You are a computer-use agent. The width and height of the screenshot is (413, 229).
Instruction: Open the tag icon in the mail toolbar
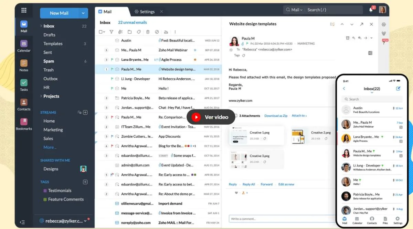pyautogui.click(x=139, y=32)
